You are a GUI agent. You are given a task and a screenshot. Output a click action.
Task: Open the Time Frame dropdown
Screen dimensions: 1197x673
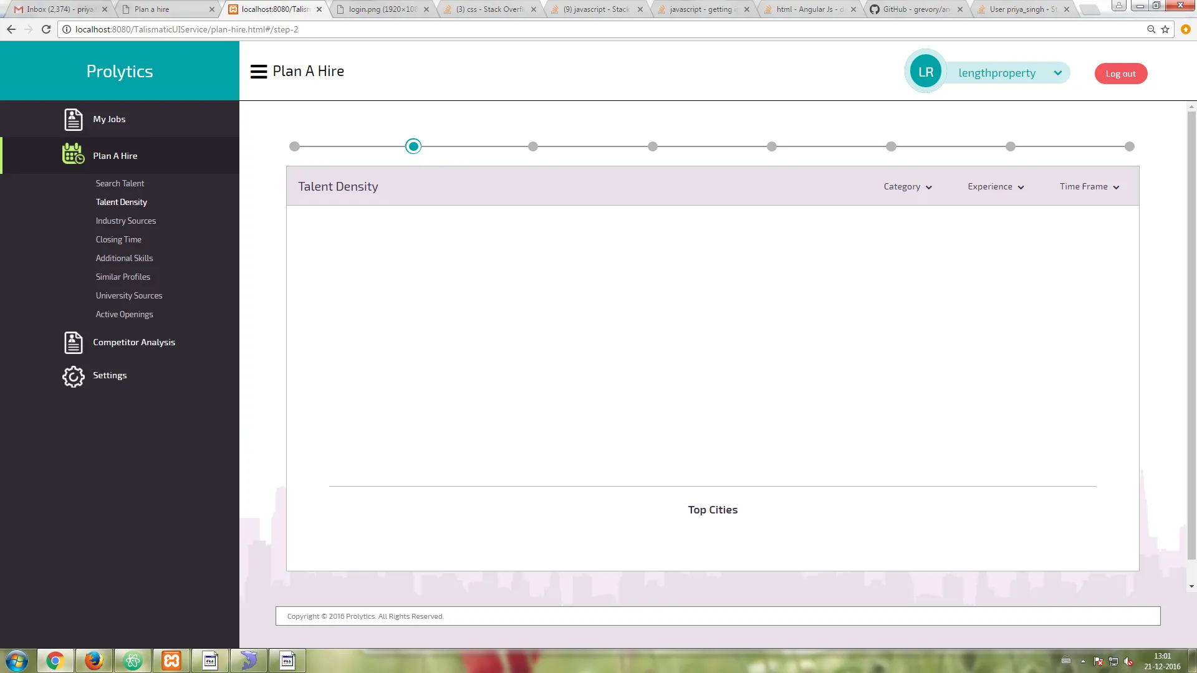(1089, 187)
